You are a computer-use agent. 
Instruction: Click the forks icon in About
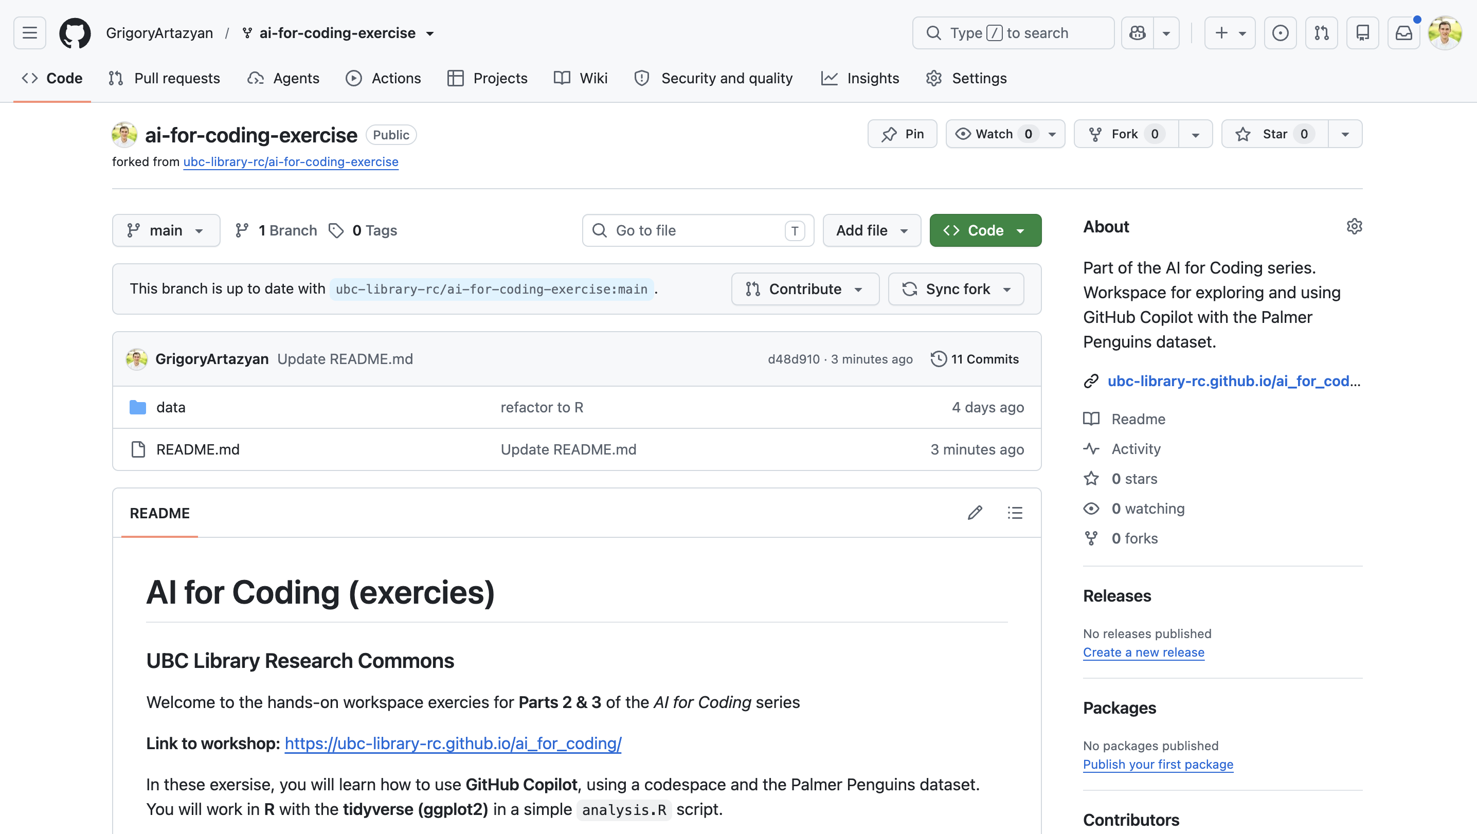point(1091,538)
